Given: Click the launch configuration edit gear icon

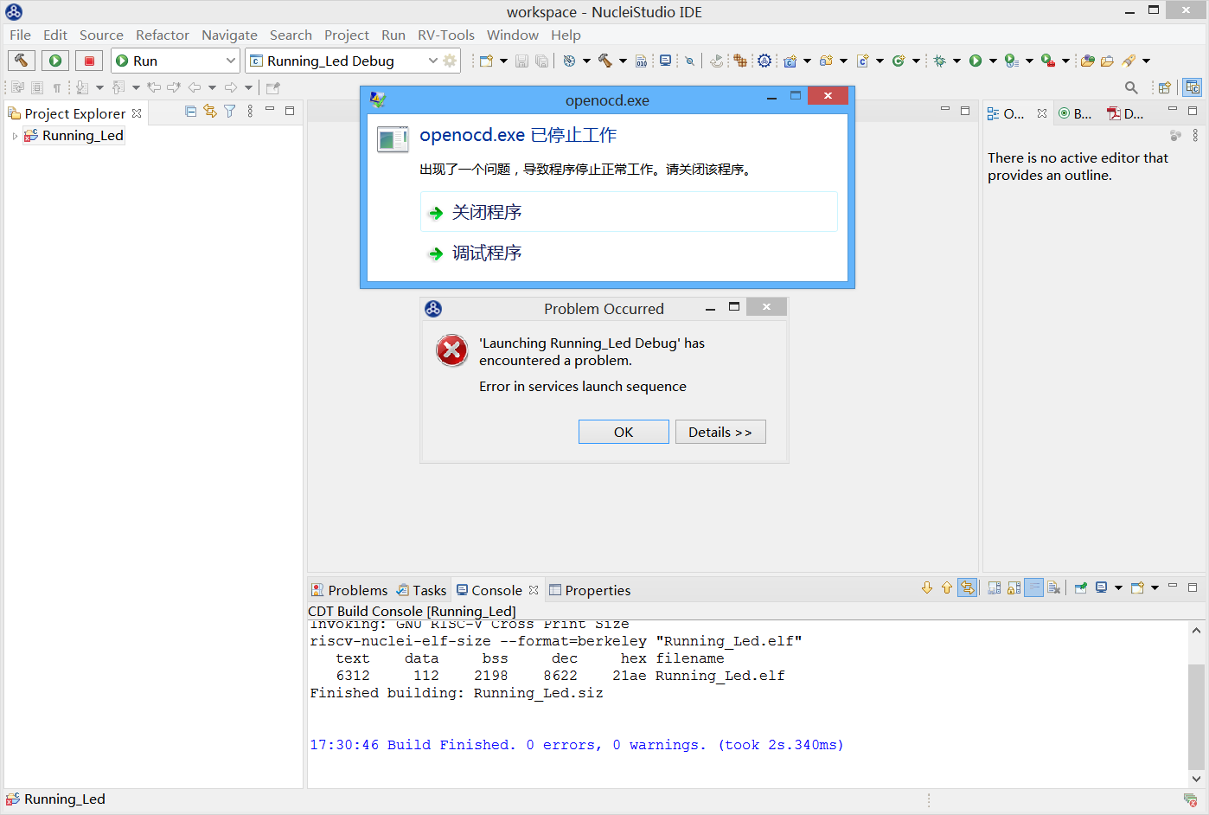Looking at the screenshot, I should [450, 61].
